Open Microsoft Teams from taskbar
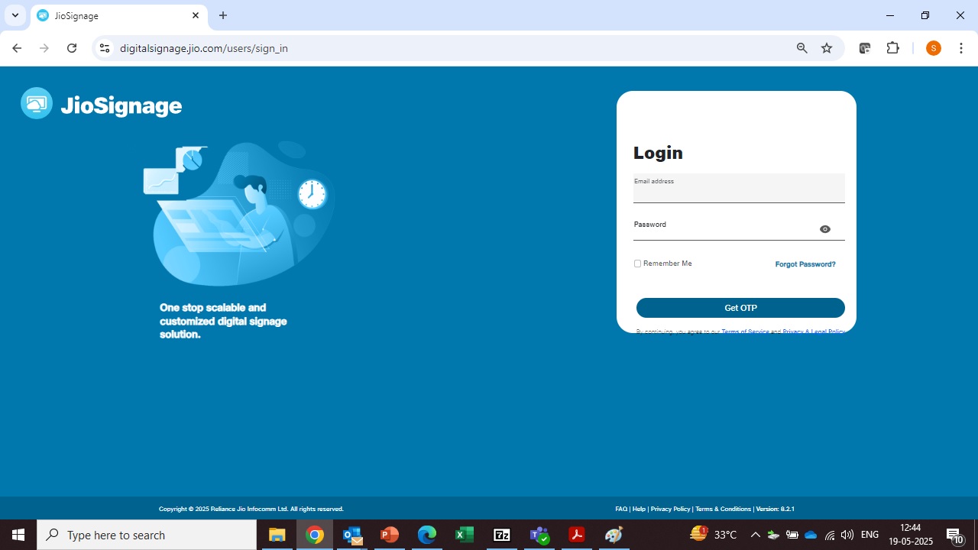 click(540, 535)
